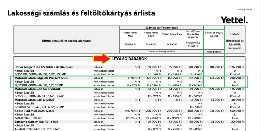Click the '22 x 1817 Ft' installment
Viewport: 261px width, 131px height.
click(154, 75)
